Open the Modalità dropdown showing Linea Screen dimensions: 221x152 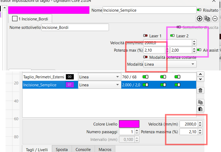point(170,64)
